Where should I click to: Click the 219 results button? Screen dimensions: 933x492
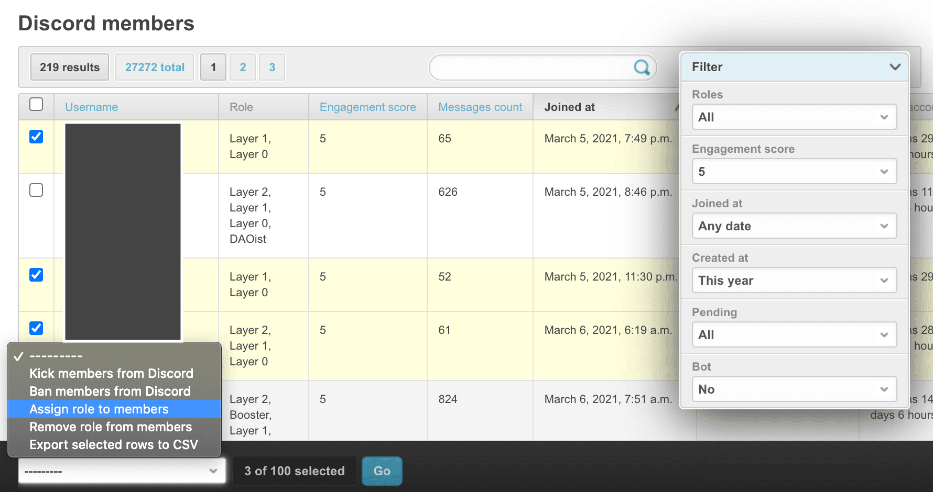(x=70, y=67)
